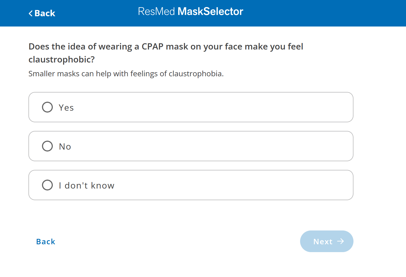This screenshot has width=406, height=277.
Task: Click the Yes option card
Action: [x=191, y=107]
